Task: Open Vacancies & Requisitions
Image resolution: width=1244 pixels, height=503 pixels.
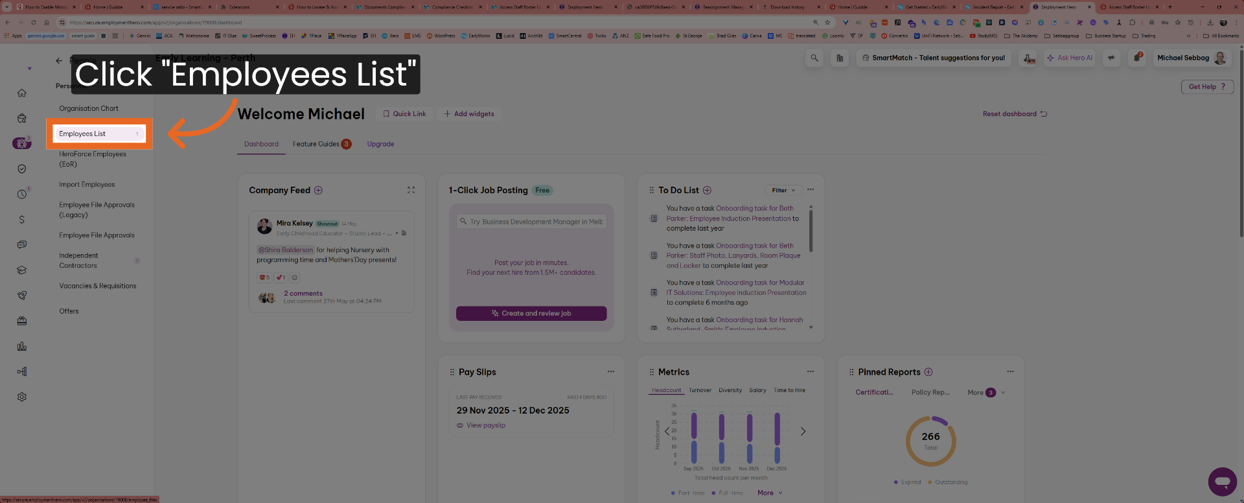Action: click(98, 285)
